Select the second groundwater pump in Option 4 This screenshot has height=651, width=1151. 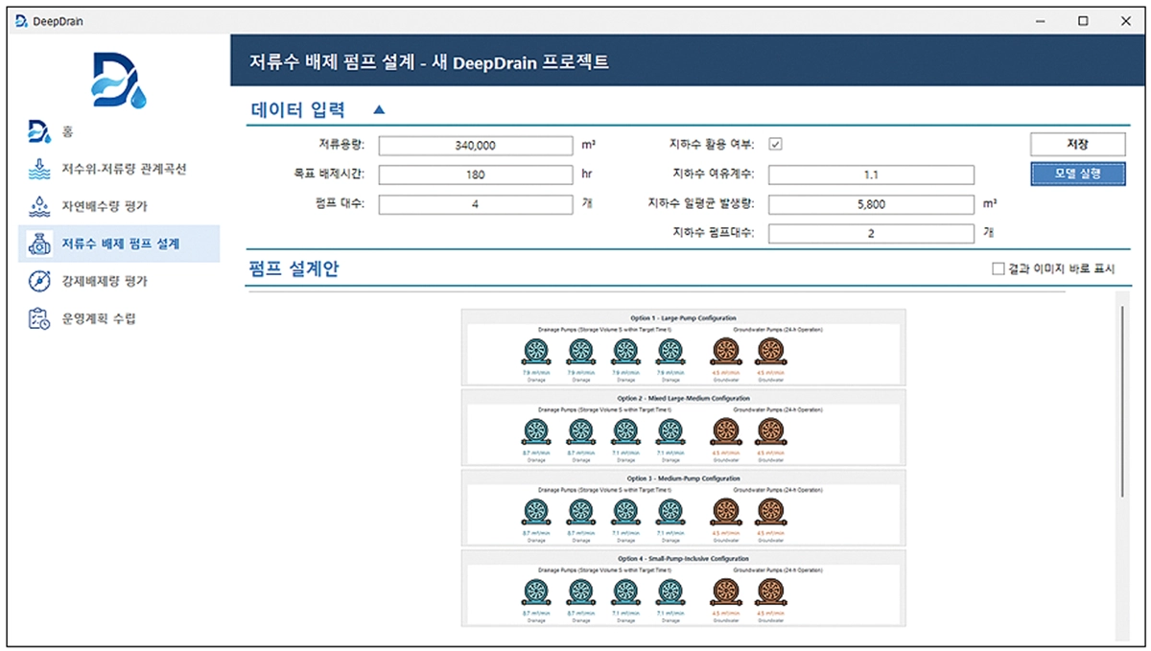coord(769,592)
